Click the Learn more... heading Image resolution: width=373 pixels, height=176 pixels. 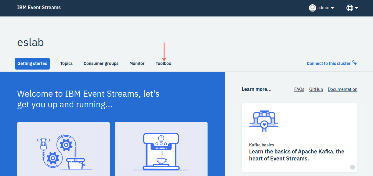[x=256, y=89]
